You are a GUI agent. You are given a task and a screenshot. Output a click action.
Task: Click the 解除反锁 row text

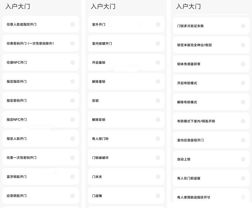point(99,120)
